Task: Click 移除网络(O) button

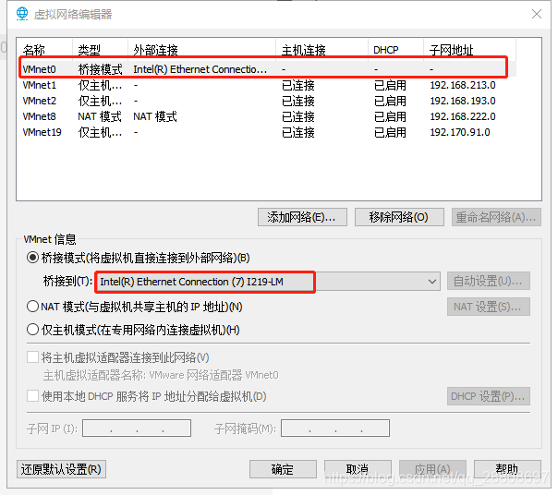Action: tap(399, 217)
